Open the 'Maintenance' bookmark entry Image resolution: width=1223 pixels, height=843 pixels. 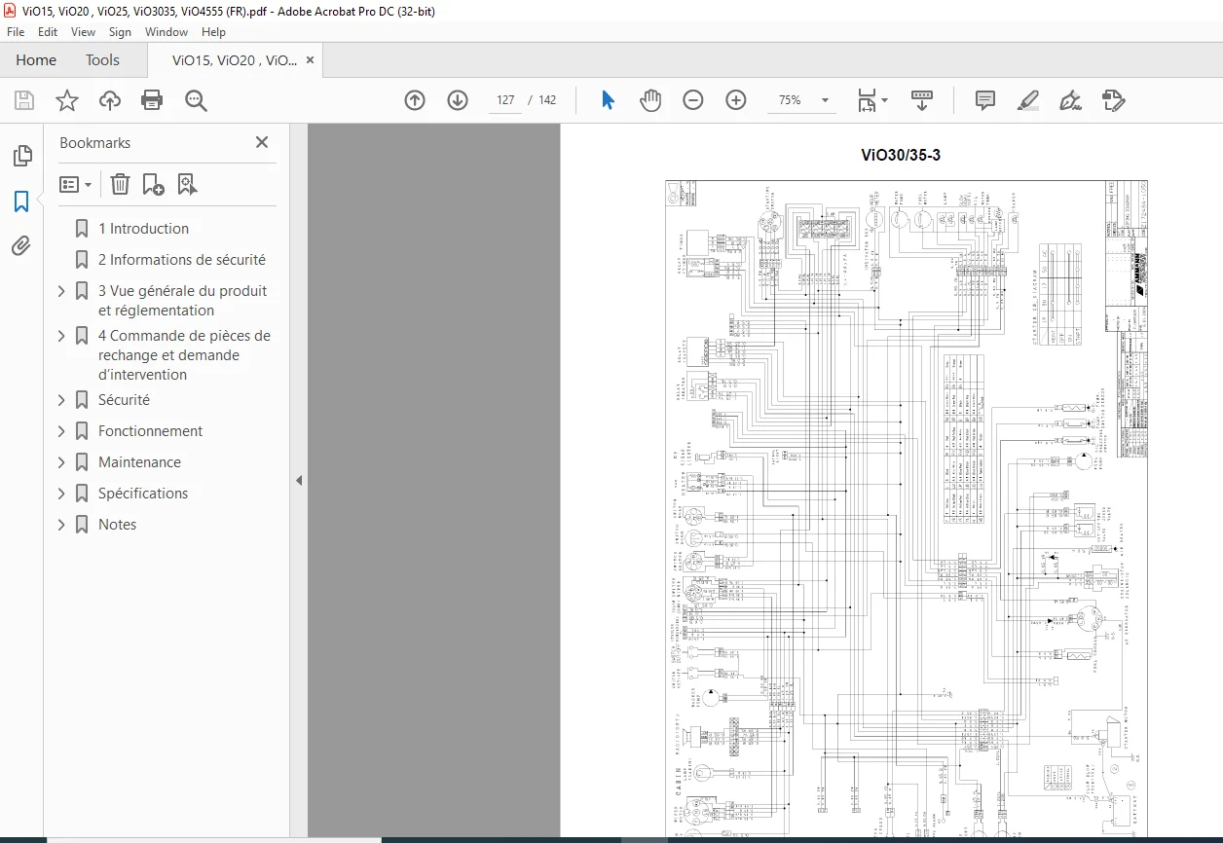pos(139,462)
